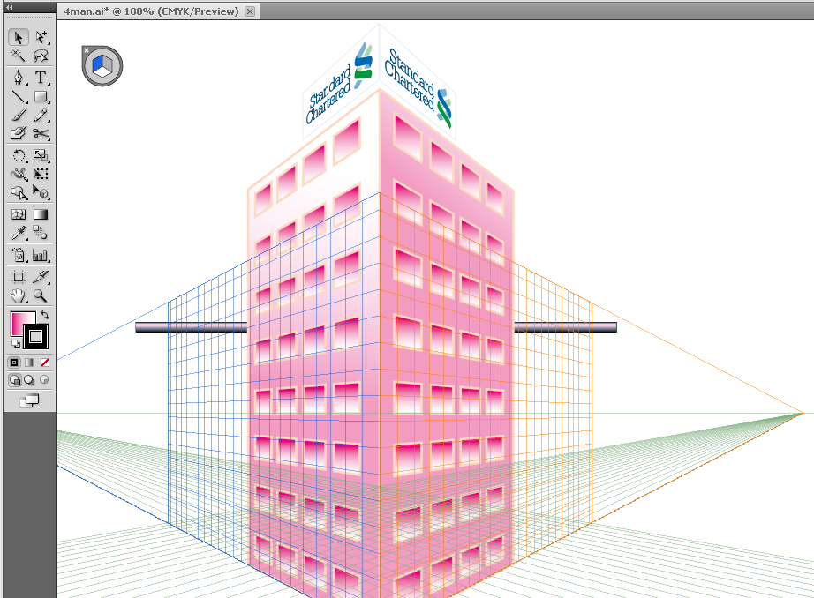Select the Hand tool
The width and height of the screenshot is (814, 598).
point(19,295)
